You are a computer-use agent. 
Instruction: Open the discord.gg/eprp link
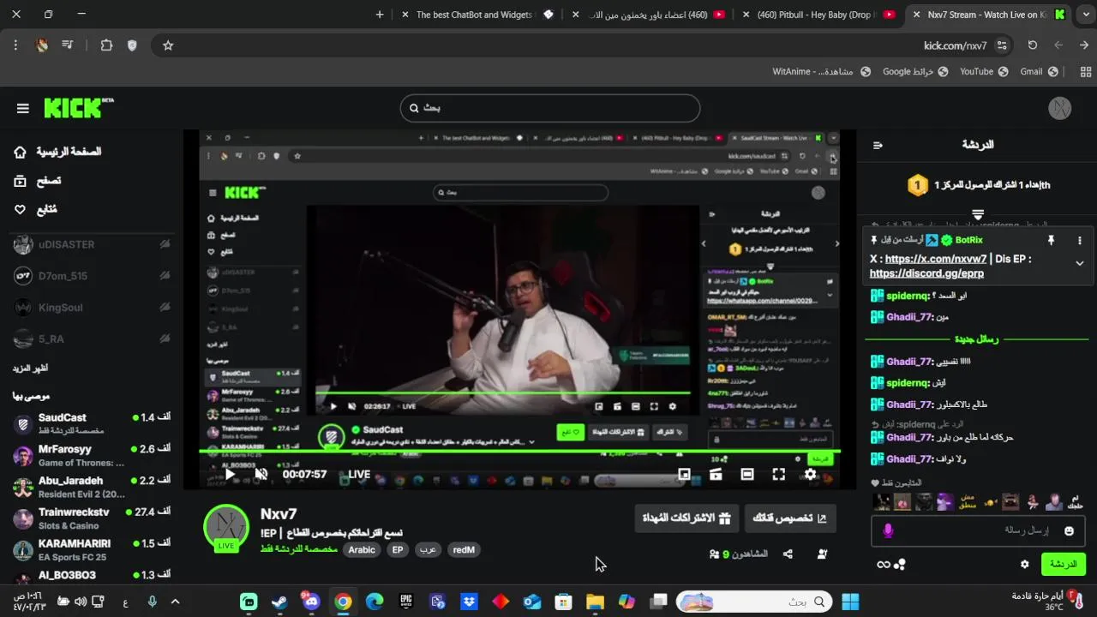pos(926,273)
